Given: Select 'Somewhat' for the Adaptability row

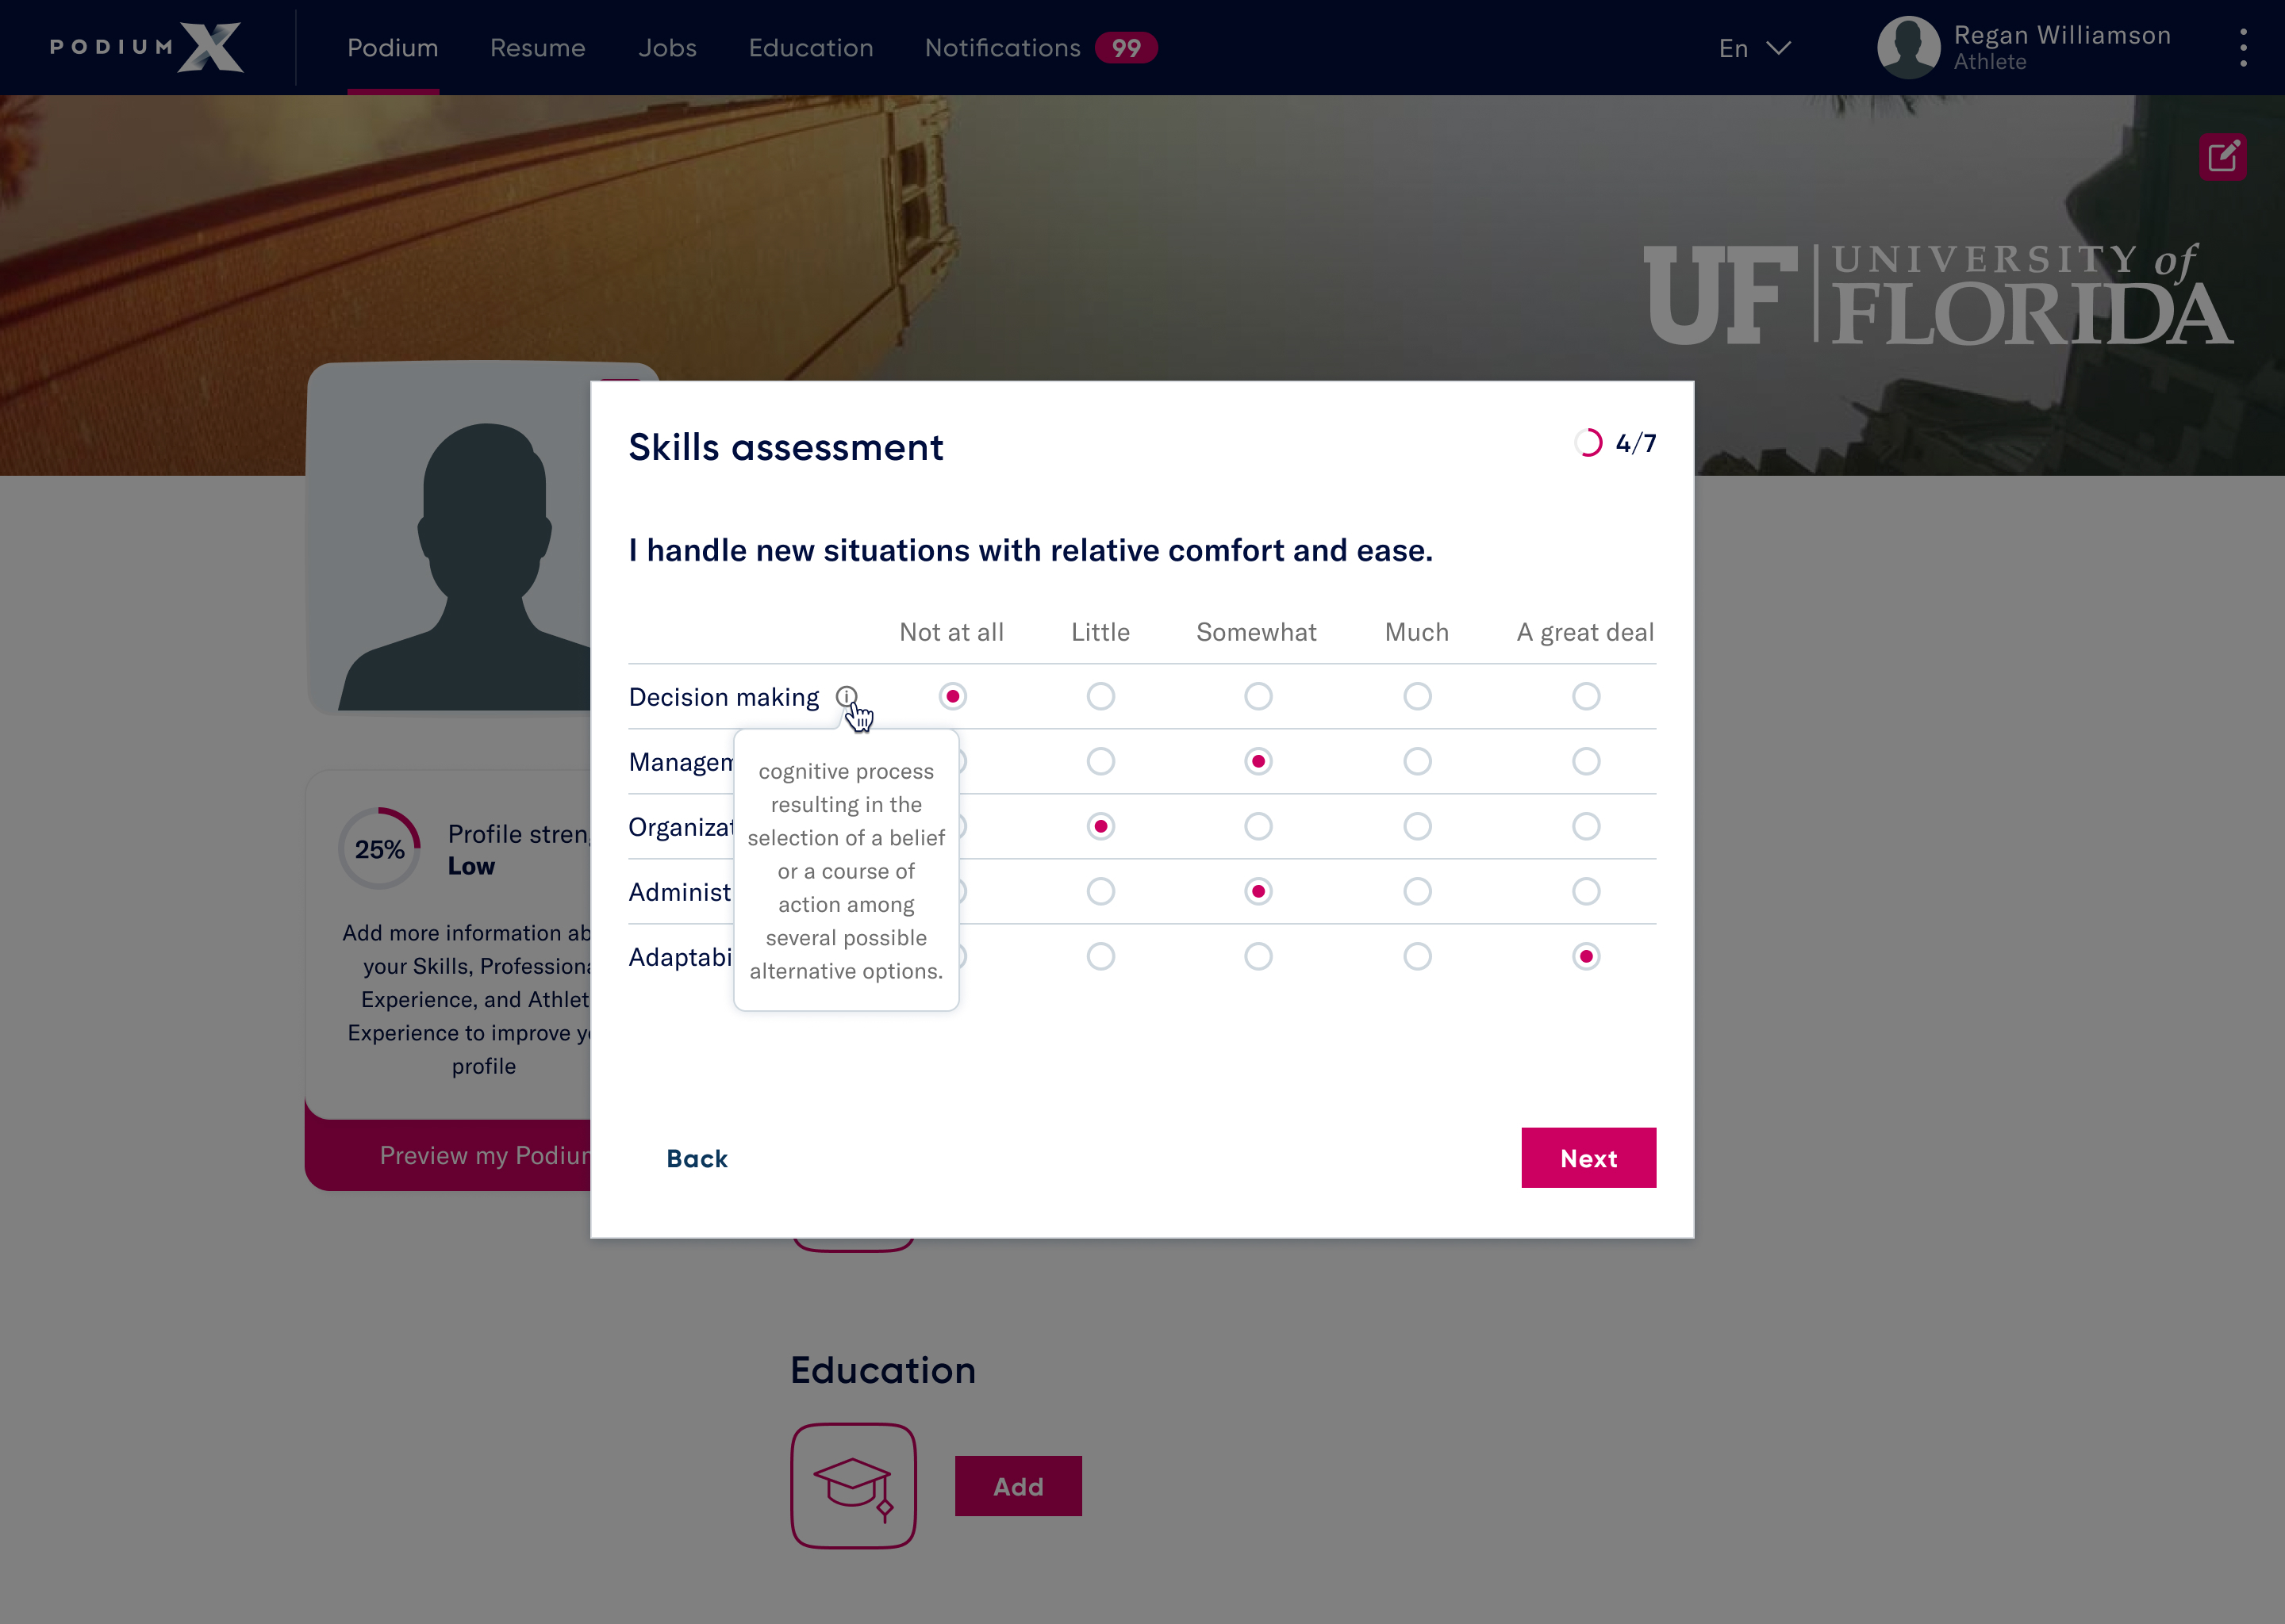Looking at the screenshot, I should tap(1258, 957).
